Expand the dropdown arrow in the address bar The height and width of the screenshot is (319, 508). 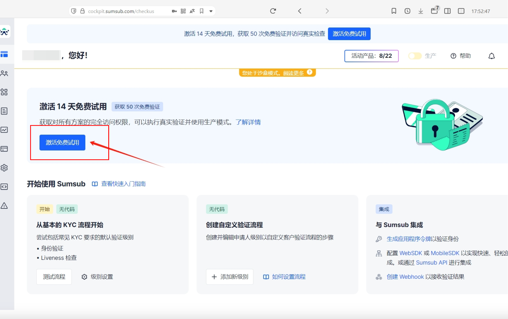(x=211, y=11)
